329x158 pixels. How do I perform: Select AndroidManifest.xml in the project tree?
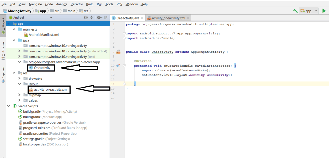[43, 35]
